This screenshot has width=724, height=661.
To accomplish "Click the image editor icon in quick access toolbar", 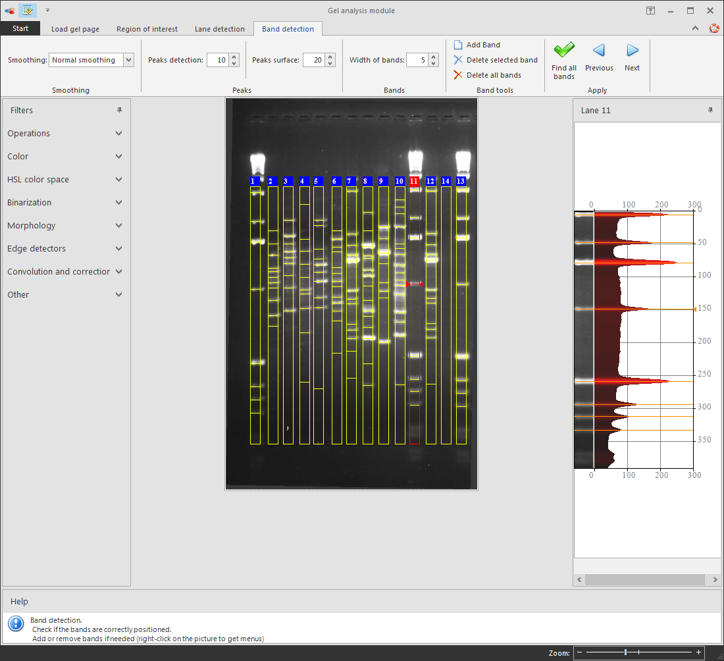I will pyautogui.click(x=27, y=11).
